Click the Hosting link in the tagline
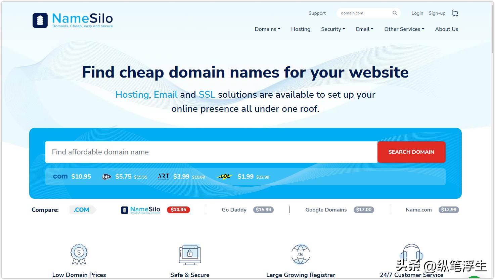 [132, 95]
